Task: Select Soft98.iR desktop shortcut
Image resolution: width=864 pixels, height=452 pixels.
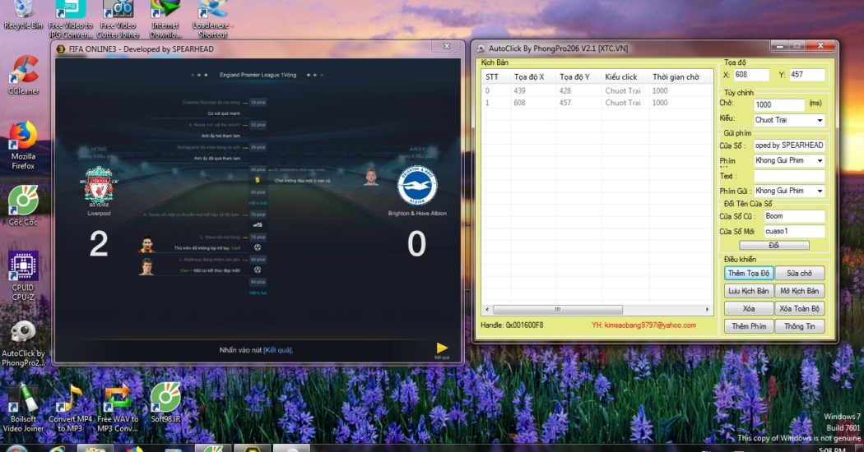Action: click(x=165, y=403)
